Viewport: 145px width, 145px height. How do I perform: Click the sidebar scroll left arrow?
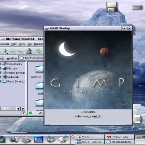coord(18,109)
